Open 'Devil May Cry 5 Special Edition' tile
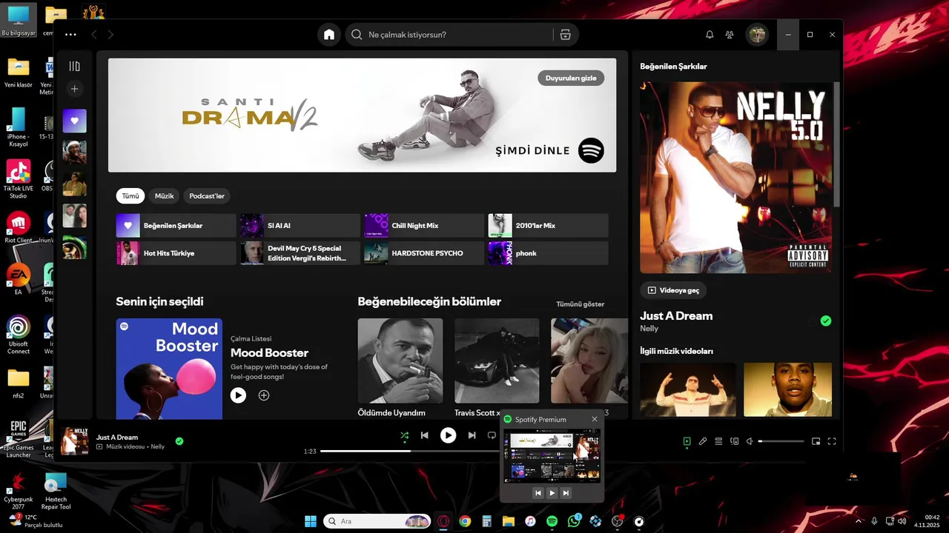 click(300, 253)
